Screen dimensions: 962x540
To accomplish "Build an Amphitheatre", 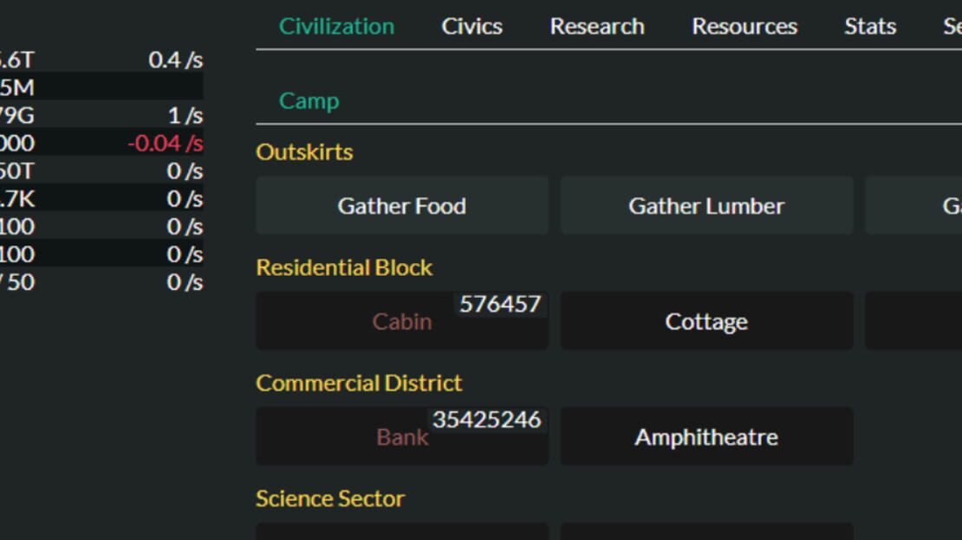I will (706, 436).
